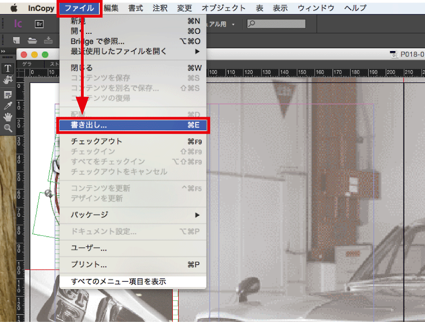Select the Eyedropper tool
Viewport: 425px width, 322px height.
tap(8, 105)
